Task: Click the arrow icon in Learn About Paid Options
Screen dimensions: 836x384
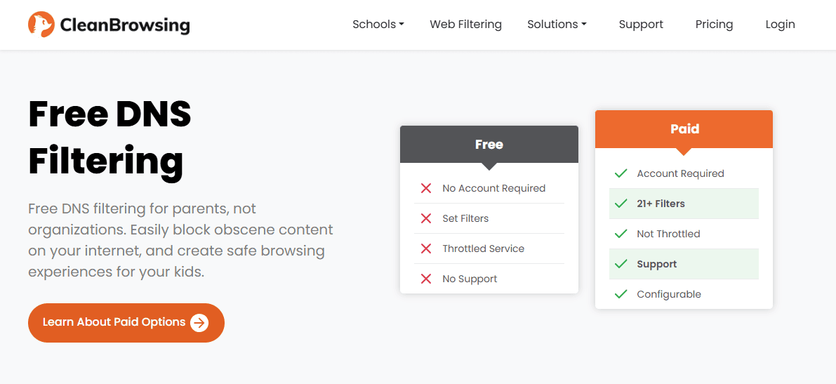Action: (x=199, y=323)
